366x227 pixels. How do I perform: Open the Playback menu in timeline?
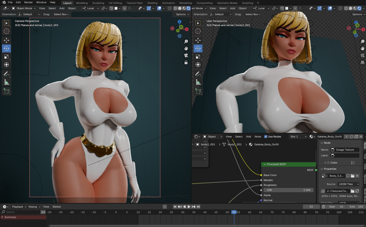[x=19, y=207]
